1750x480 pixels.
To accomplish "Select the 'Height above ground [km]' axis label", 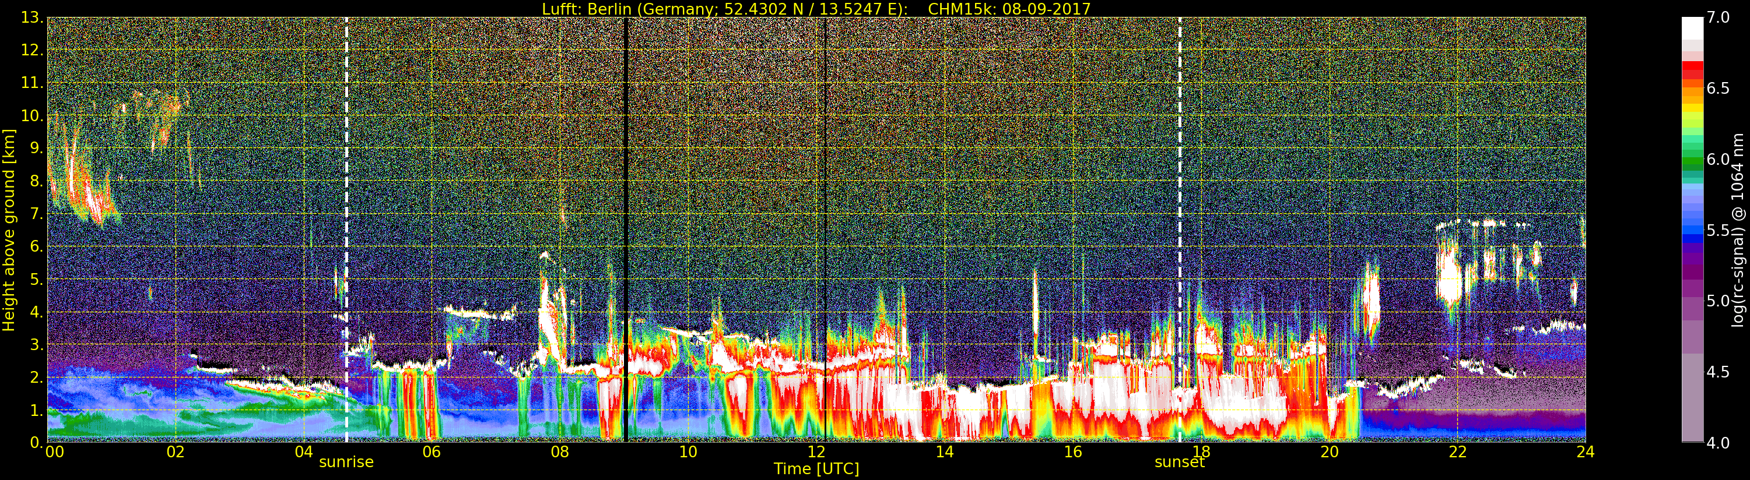I will pyautogui.click(x=9, y=230).
